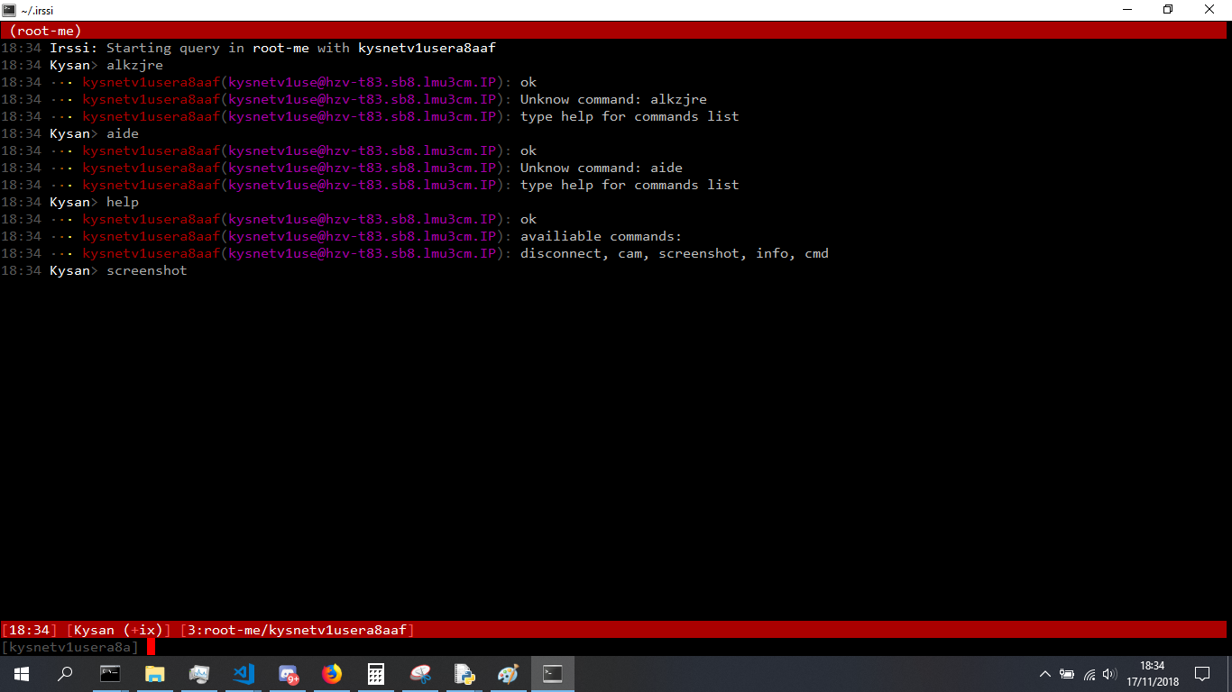Click Kysan's "aide" message
1232x692 pixels.
[x=123, y=133]
